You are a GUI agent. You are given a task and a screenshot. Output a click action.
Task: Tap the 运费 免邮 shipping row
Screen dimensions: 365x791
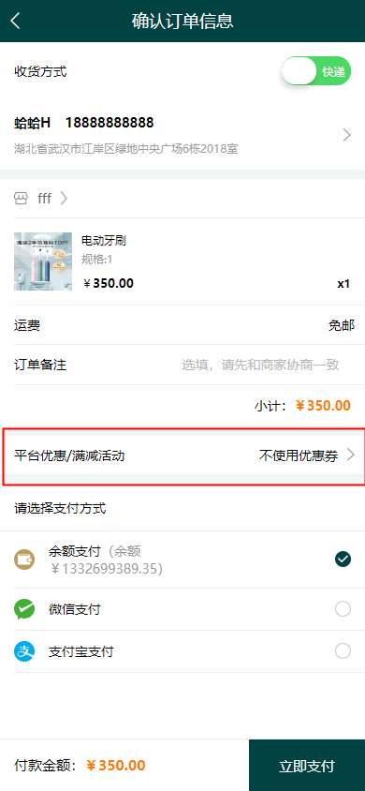pos(184,325)
